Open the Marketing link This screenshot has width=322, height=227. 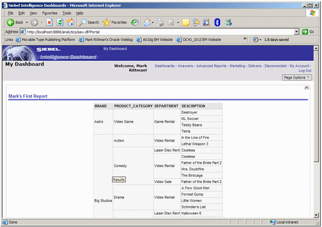pyautogui.click(x=237, y=66)
